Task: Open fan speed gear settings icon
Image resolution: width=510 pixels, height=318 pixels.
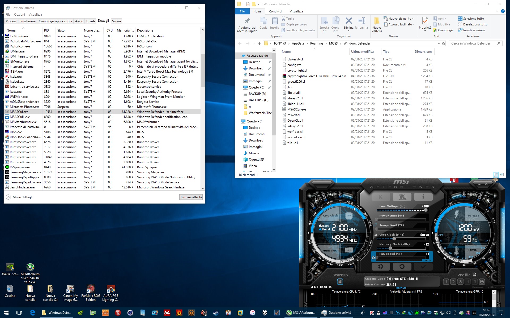Action: (373, 258)
